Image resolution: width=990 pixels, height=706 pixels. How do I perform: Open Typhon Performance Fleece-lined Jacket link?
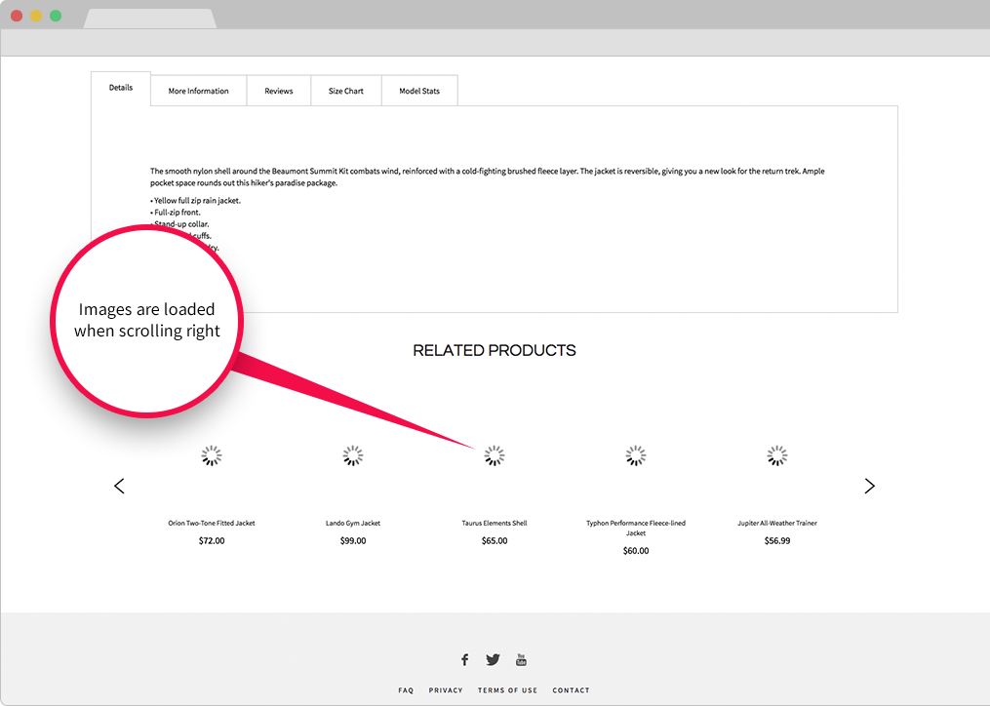pyautogui.click(x=636, y=528)
